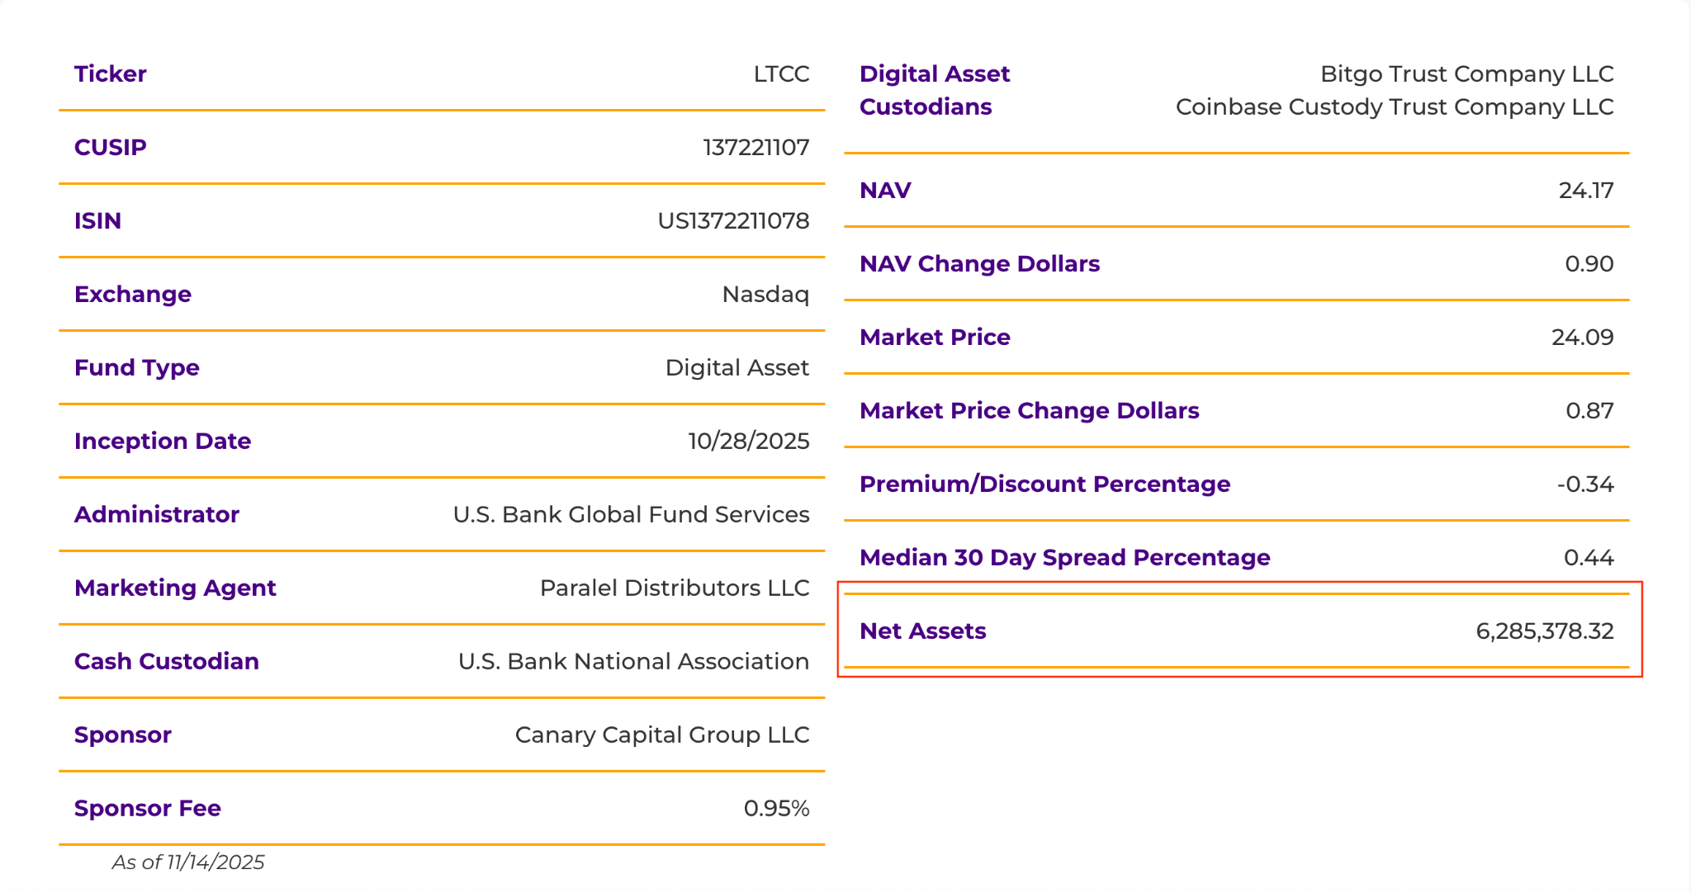Click the NAV value 24.17
Screen dimensions: 1691x893
coord(1585,191)
